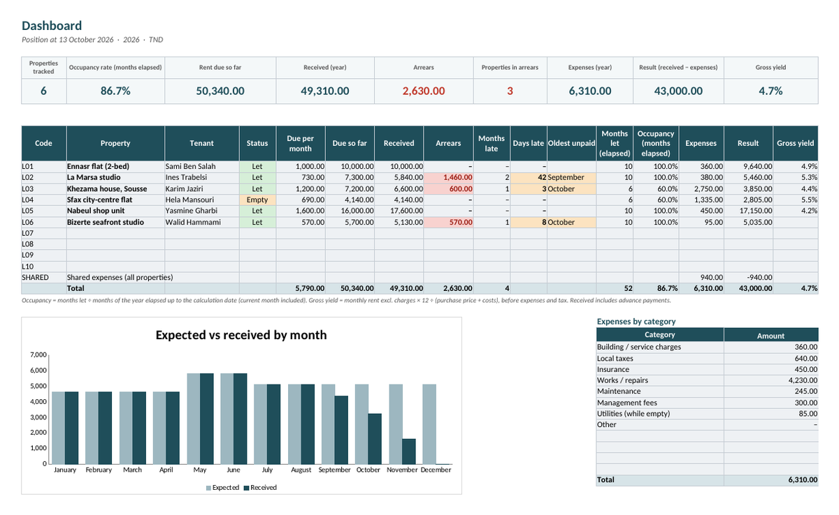Click the Works / repairs amount 4,230.00
Screen dimensions: 839x515
click(x=770, y=380)
